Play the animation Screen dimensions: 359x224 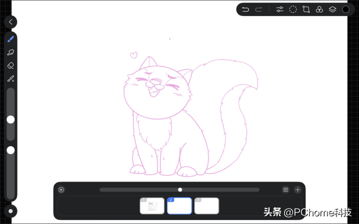coord(61,189)
